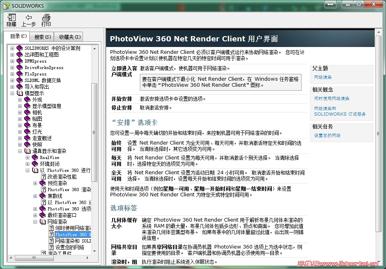The image size is (386, 269).
Task: Collapse the 逼真显示和渲染 node
Action: point(20,151)
